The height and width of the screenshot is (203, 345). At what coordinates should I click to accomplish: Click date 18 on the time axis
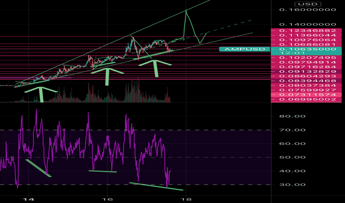point(186,199)
